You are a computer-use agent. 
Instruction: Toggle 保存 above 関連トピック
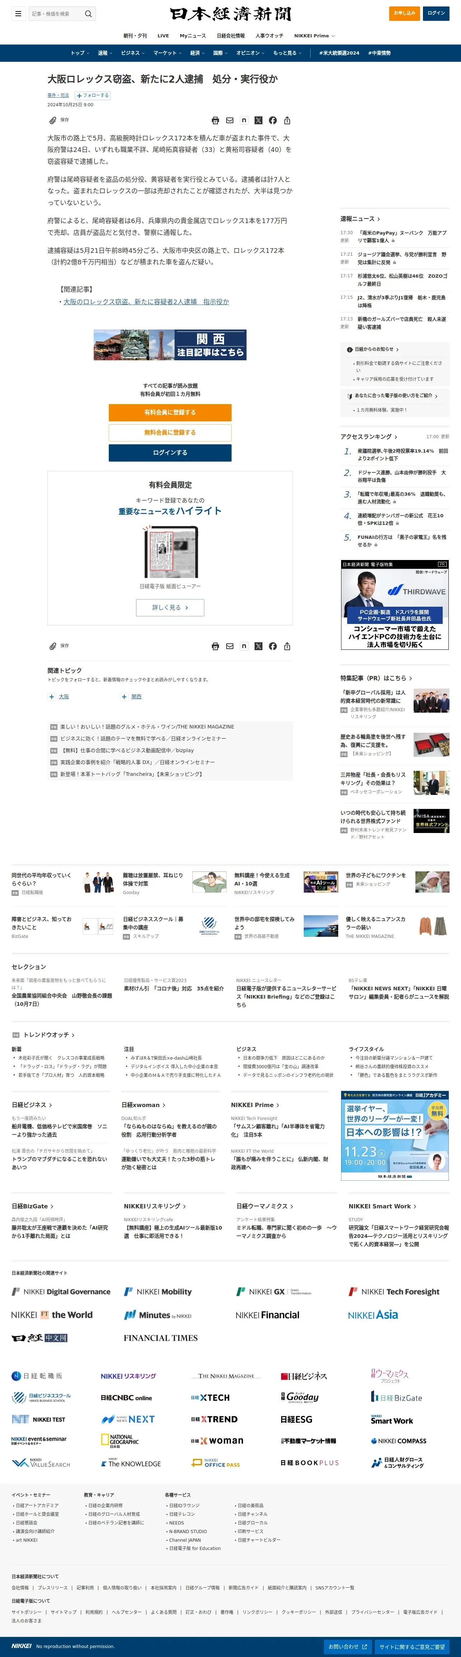click(59, 646)
